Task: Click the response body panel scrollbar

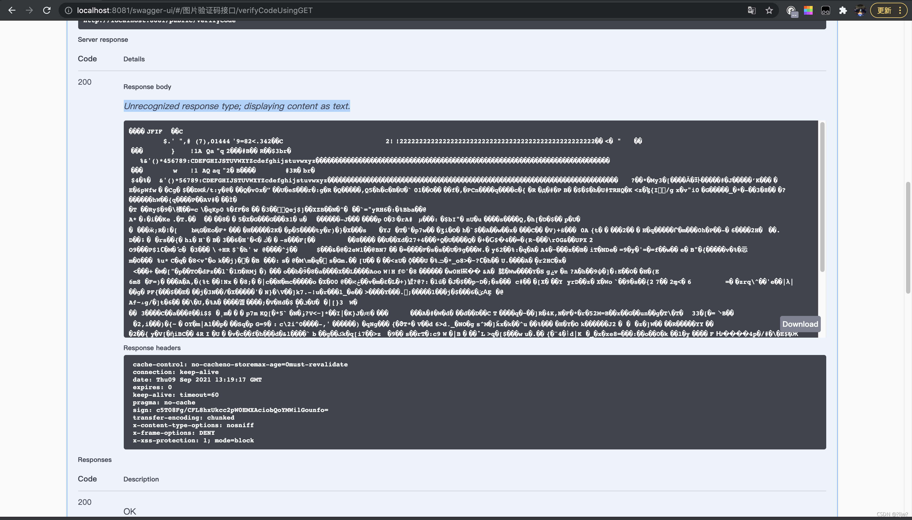Action: click(x=822, y=196)
